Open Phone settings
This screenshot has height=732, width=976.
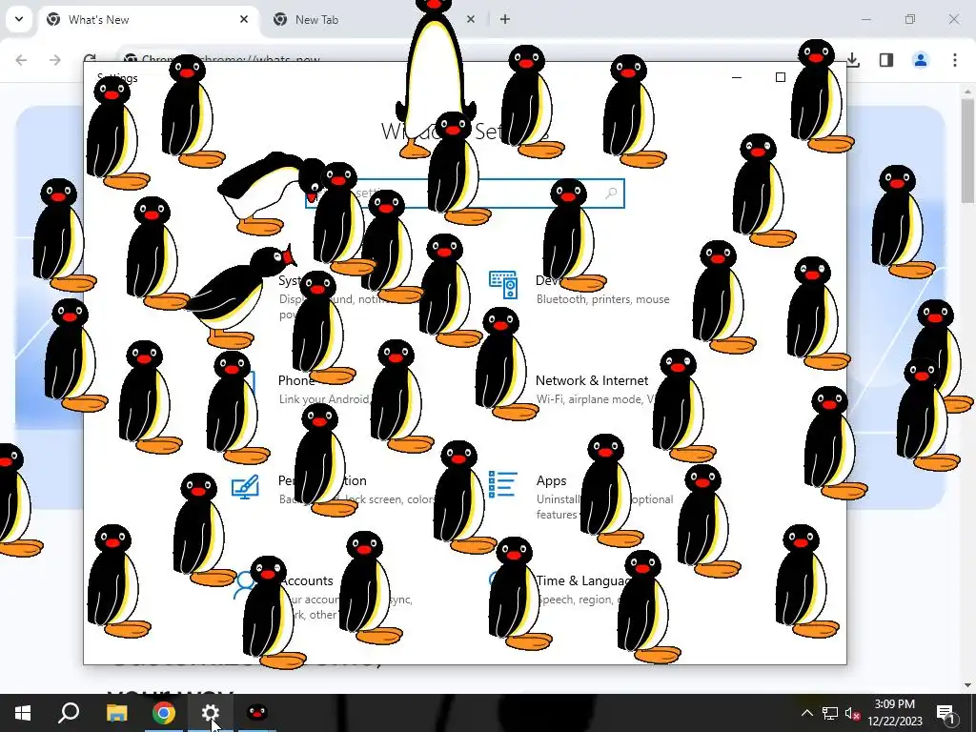[296, 381]
